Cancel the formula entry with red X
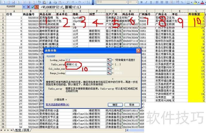The width and height of the screenshot is (206, 133). pos(28,7)
